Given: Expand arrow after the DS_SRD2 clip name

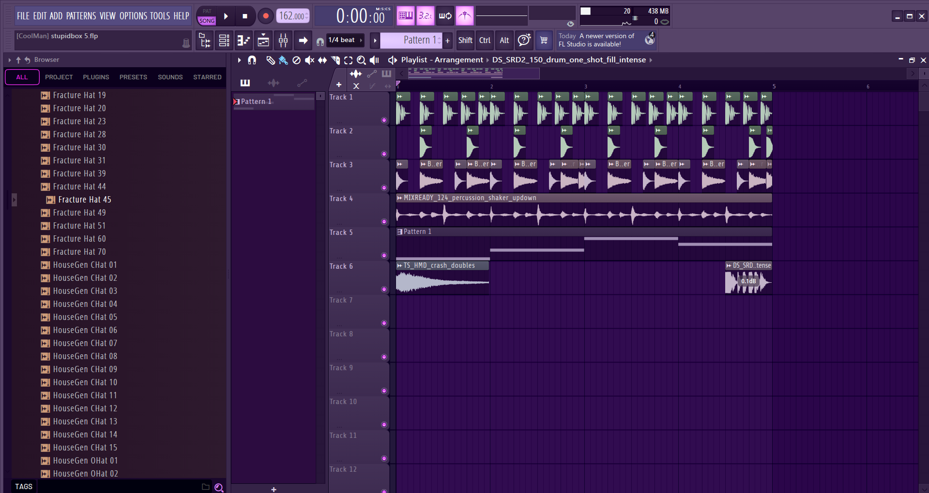Looking at the screenshot, I should pyautogui.click(x=651, y=60).
